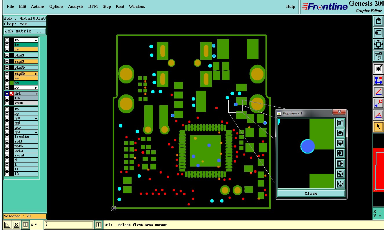Click the X Y coordinate input field
The image size is (384, 230).
coord(69,225)
